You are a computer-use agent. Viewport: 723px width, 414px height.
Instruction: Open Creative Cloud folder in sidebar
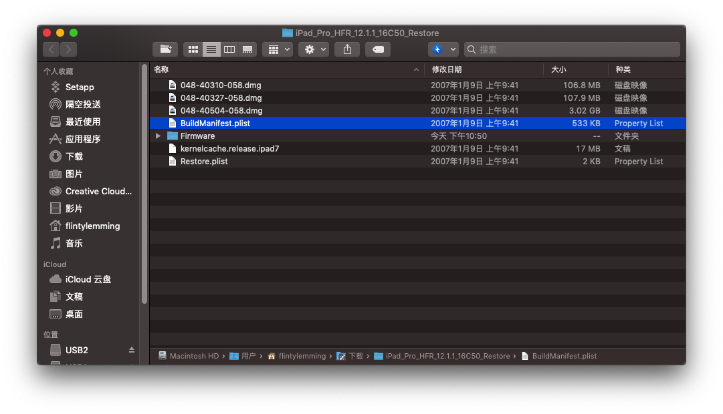[98, 191]
